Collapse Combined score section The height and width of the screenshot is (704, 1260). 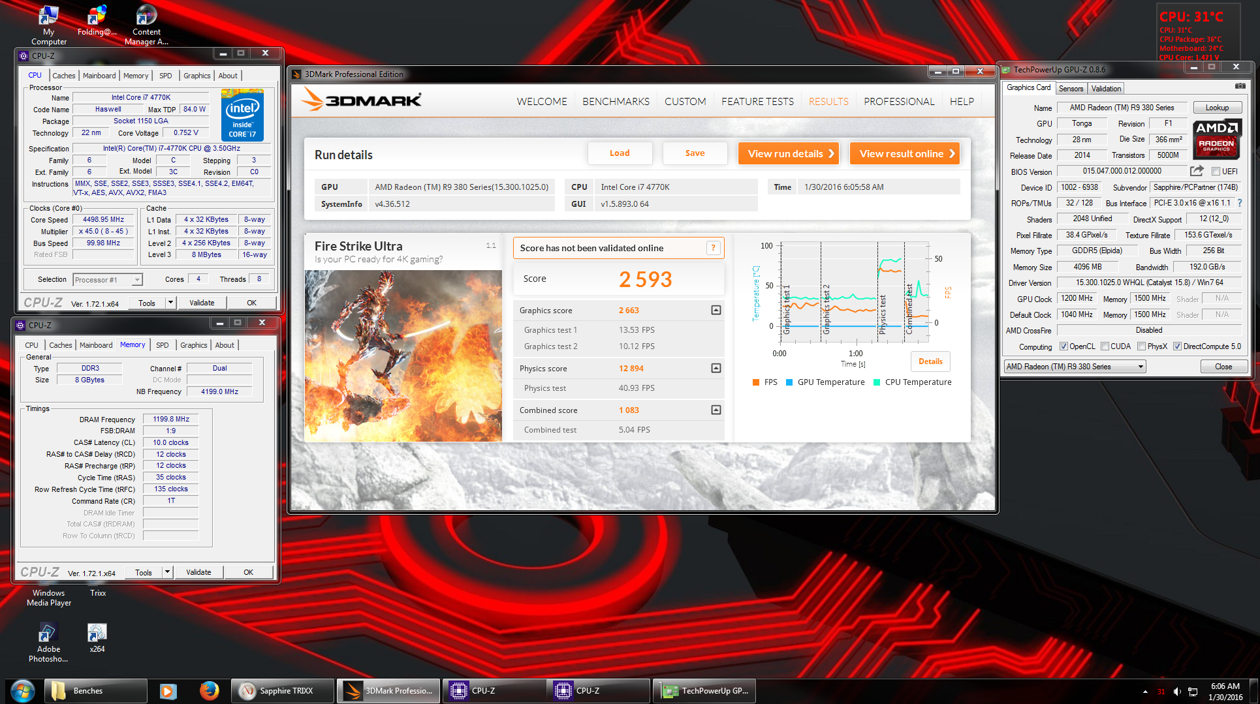tap(716, 410)
